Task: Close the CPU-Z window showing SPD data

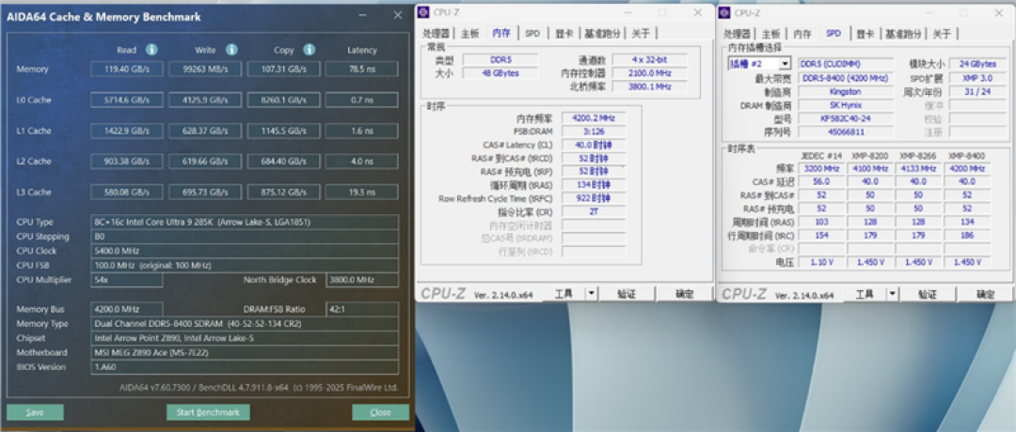Action: click(998, 12)
